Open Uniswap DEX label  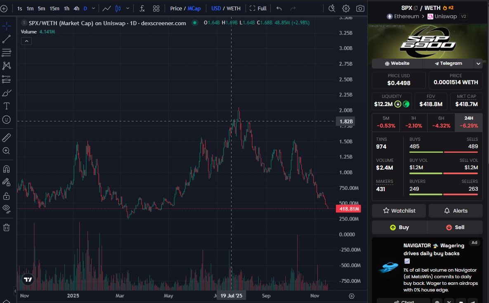pyautogui.click(x=442, y=16)
